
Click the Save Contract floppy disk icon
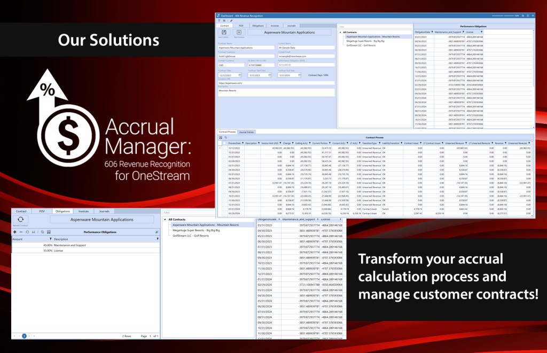click(224, 33)
